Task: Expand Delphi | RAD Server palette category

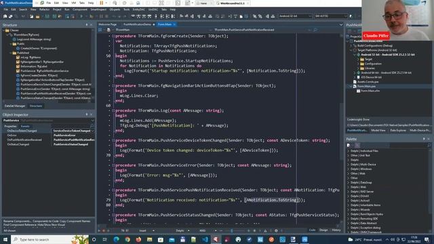Action: (x=348, y=192)
